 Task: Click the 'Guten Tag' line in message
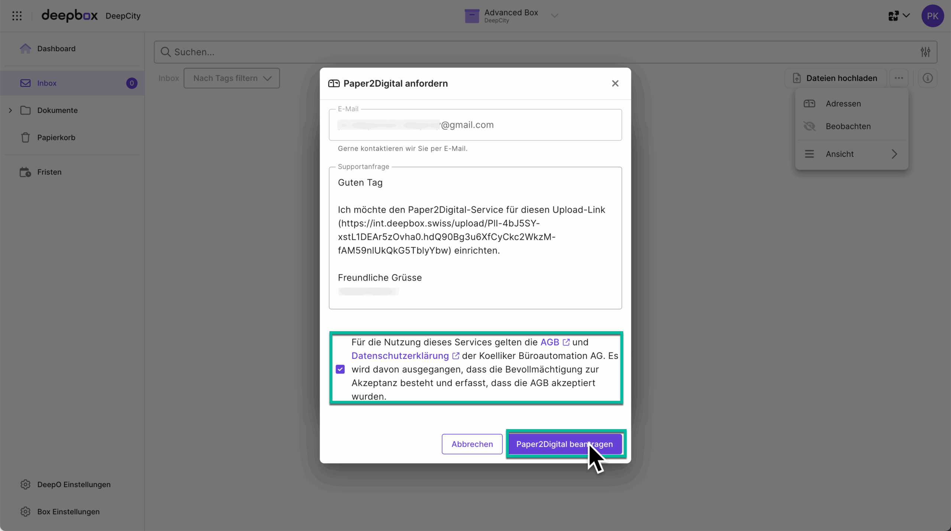(x=360, y=182)
